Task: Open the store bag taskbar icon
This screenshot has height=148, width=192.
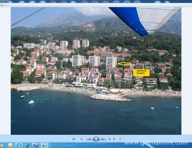Action: (x=28, y=145)
